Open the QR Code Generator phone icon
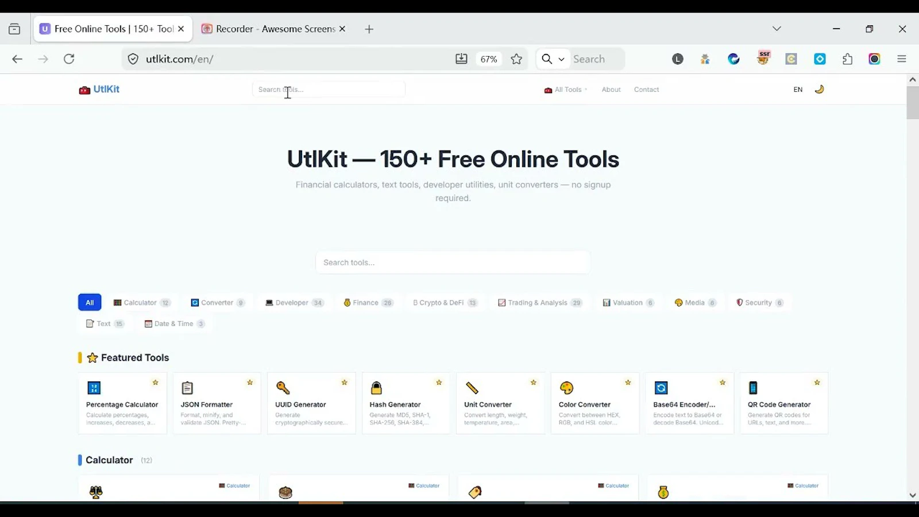The image size is (919, 517). (x=753, y=388)
